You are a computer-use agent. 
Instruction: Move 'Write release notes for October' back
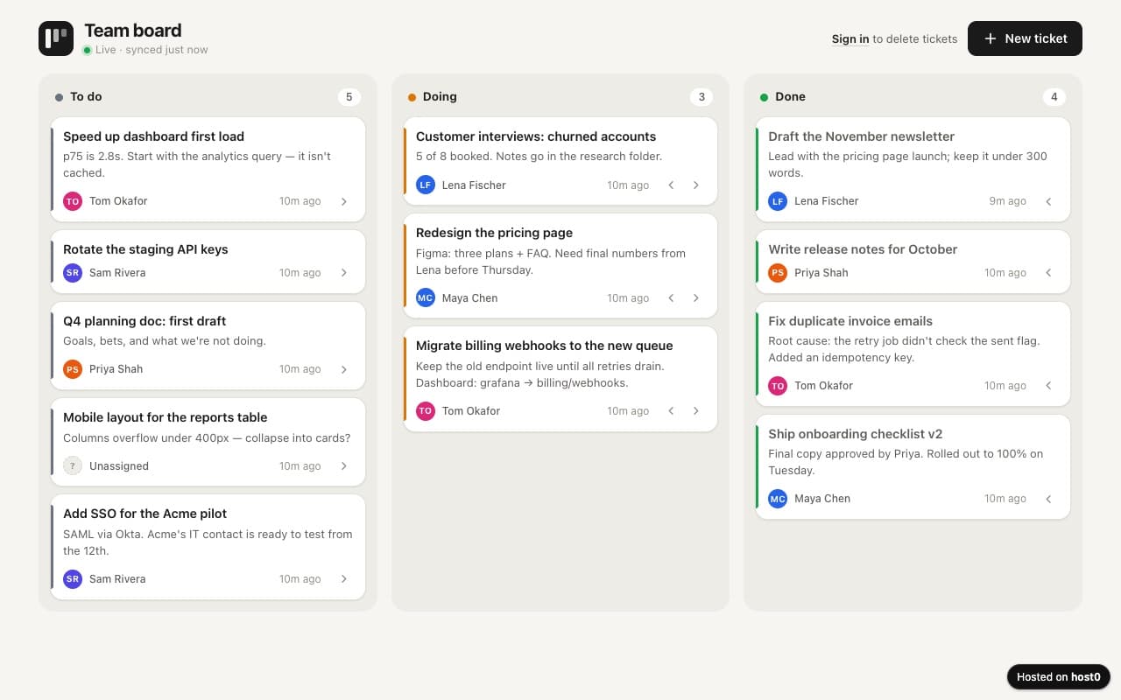tap(1049, 273)
